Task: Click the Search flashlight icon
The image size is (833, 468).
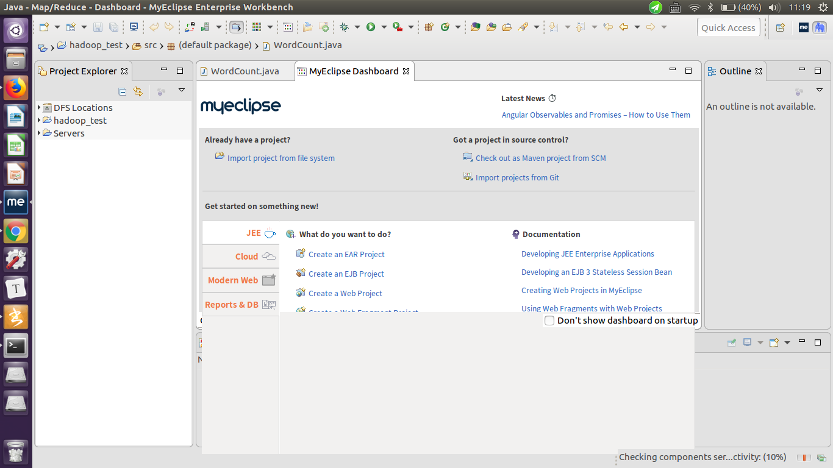Action: pyautogui.click(x=523, y=27)
